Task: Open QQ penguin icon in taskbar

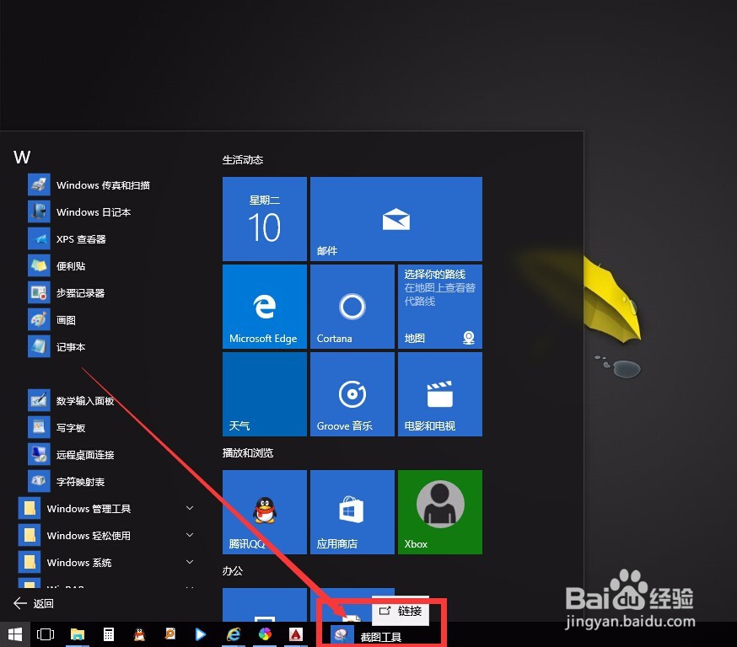Action: [x=139, y=635]
